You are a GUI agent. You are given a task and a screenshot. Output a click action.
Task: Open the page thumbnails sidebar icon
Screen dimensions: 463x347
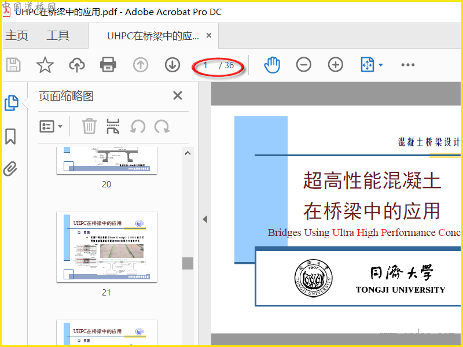click(12, 103)
